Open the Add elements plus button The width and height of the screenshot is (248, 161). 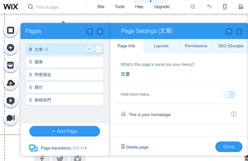click(x=11, y=48)
